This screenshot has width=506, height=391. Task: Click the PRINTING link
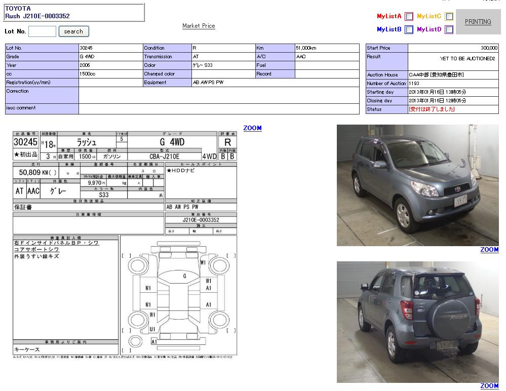coord(478,22)
